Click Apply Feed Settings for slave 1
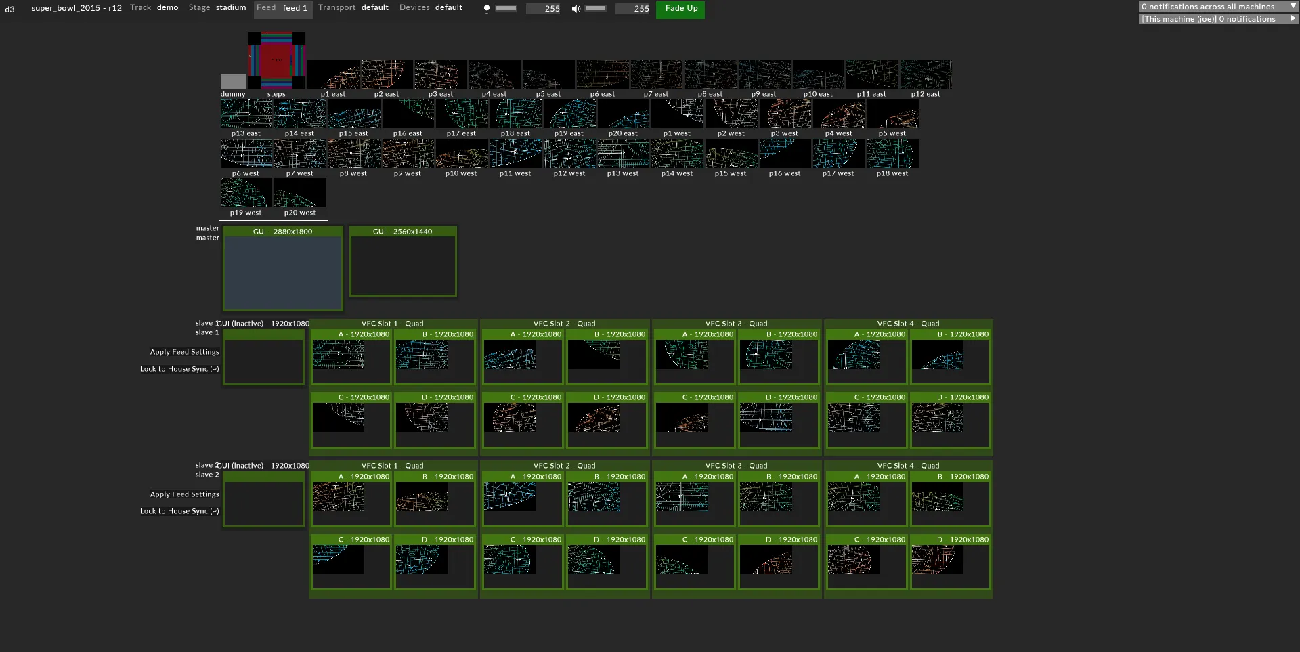The image size is (1300, 652). [x=184, y=352]
